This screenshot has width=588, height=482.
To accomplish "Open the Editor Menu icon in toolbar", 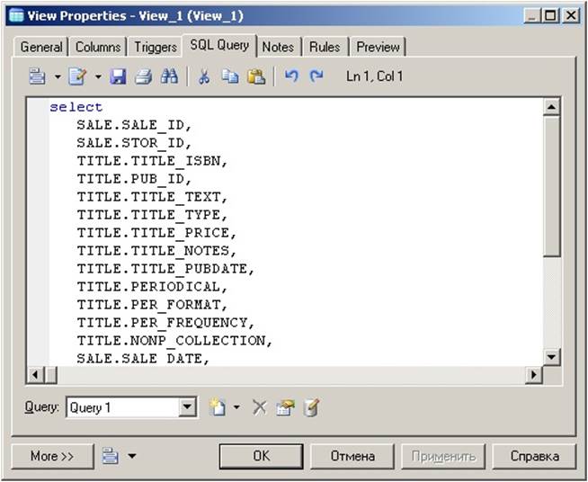I will 37,76.
